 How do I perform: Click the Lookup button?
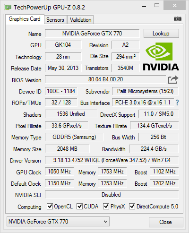tap(161, 34)
